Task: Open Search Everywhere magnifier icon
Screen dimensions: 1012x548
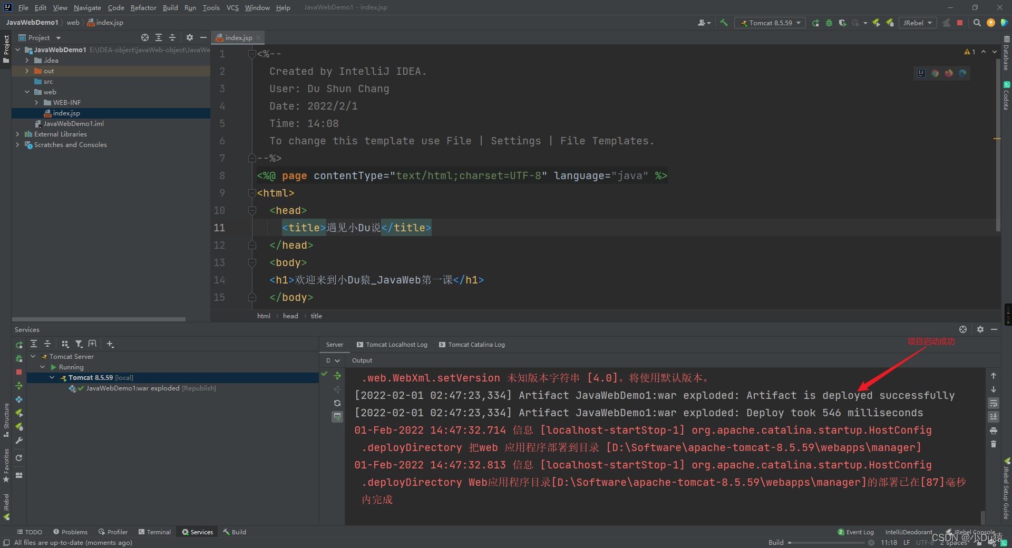Action: click(977, 23)
